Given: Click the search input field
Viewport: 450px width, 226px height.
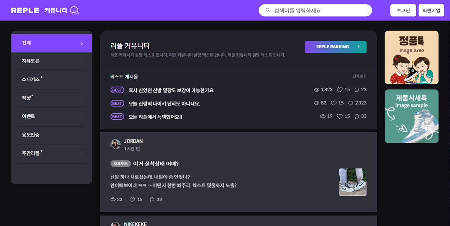Looking at the screenshot, I should 320,10.
